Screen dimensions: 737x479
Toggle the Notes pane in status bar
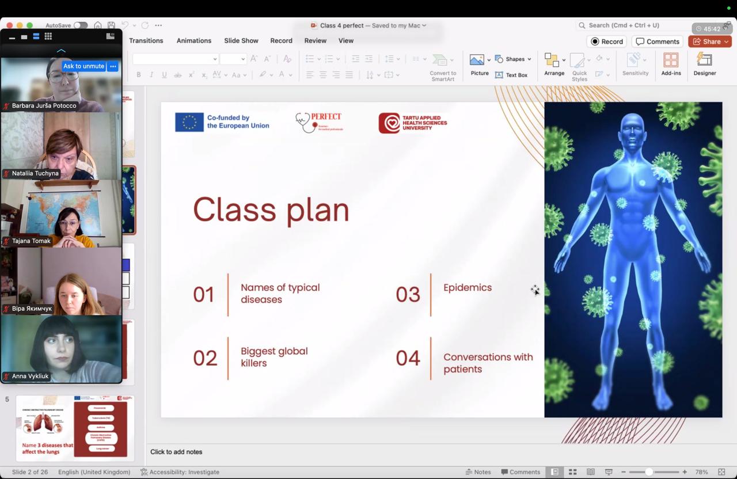(478, 472)
